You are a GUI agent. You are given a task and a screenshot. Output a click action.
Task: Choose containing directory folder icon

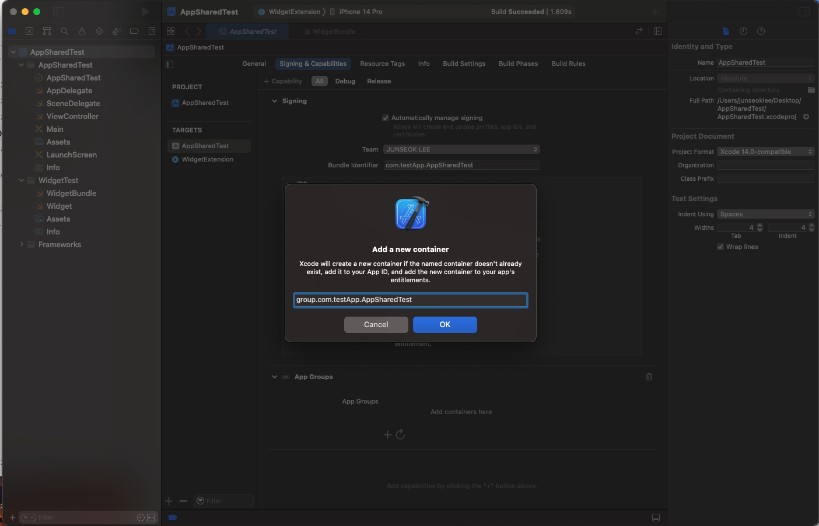(x=811, y=90)
